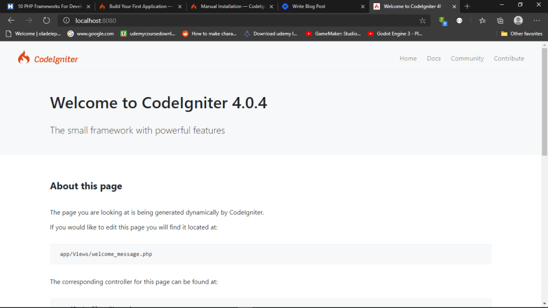
Task: Open the green download manager extension icon
Action: coord(443,21)
